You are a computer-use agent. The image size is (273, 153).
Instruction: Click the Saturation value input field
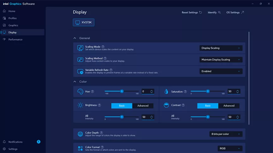point(231,91)
